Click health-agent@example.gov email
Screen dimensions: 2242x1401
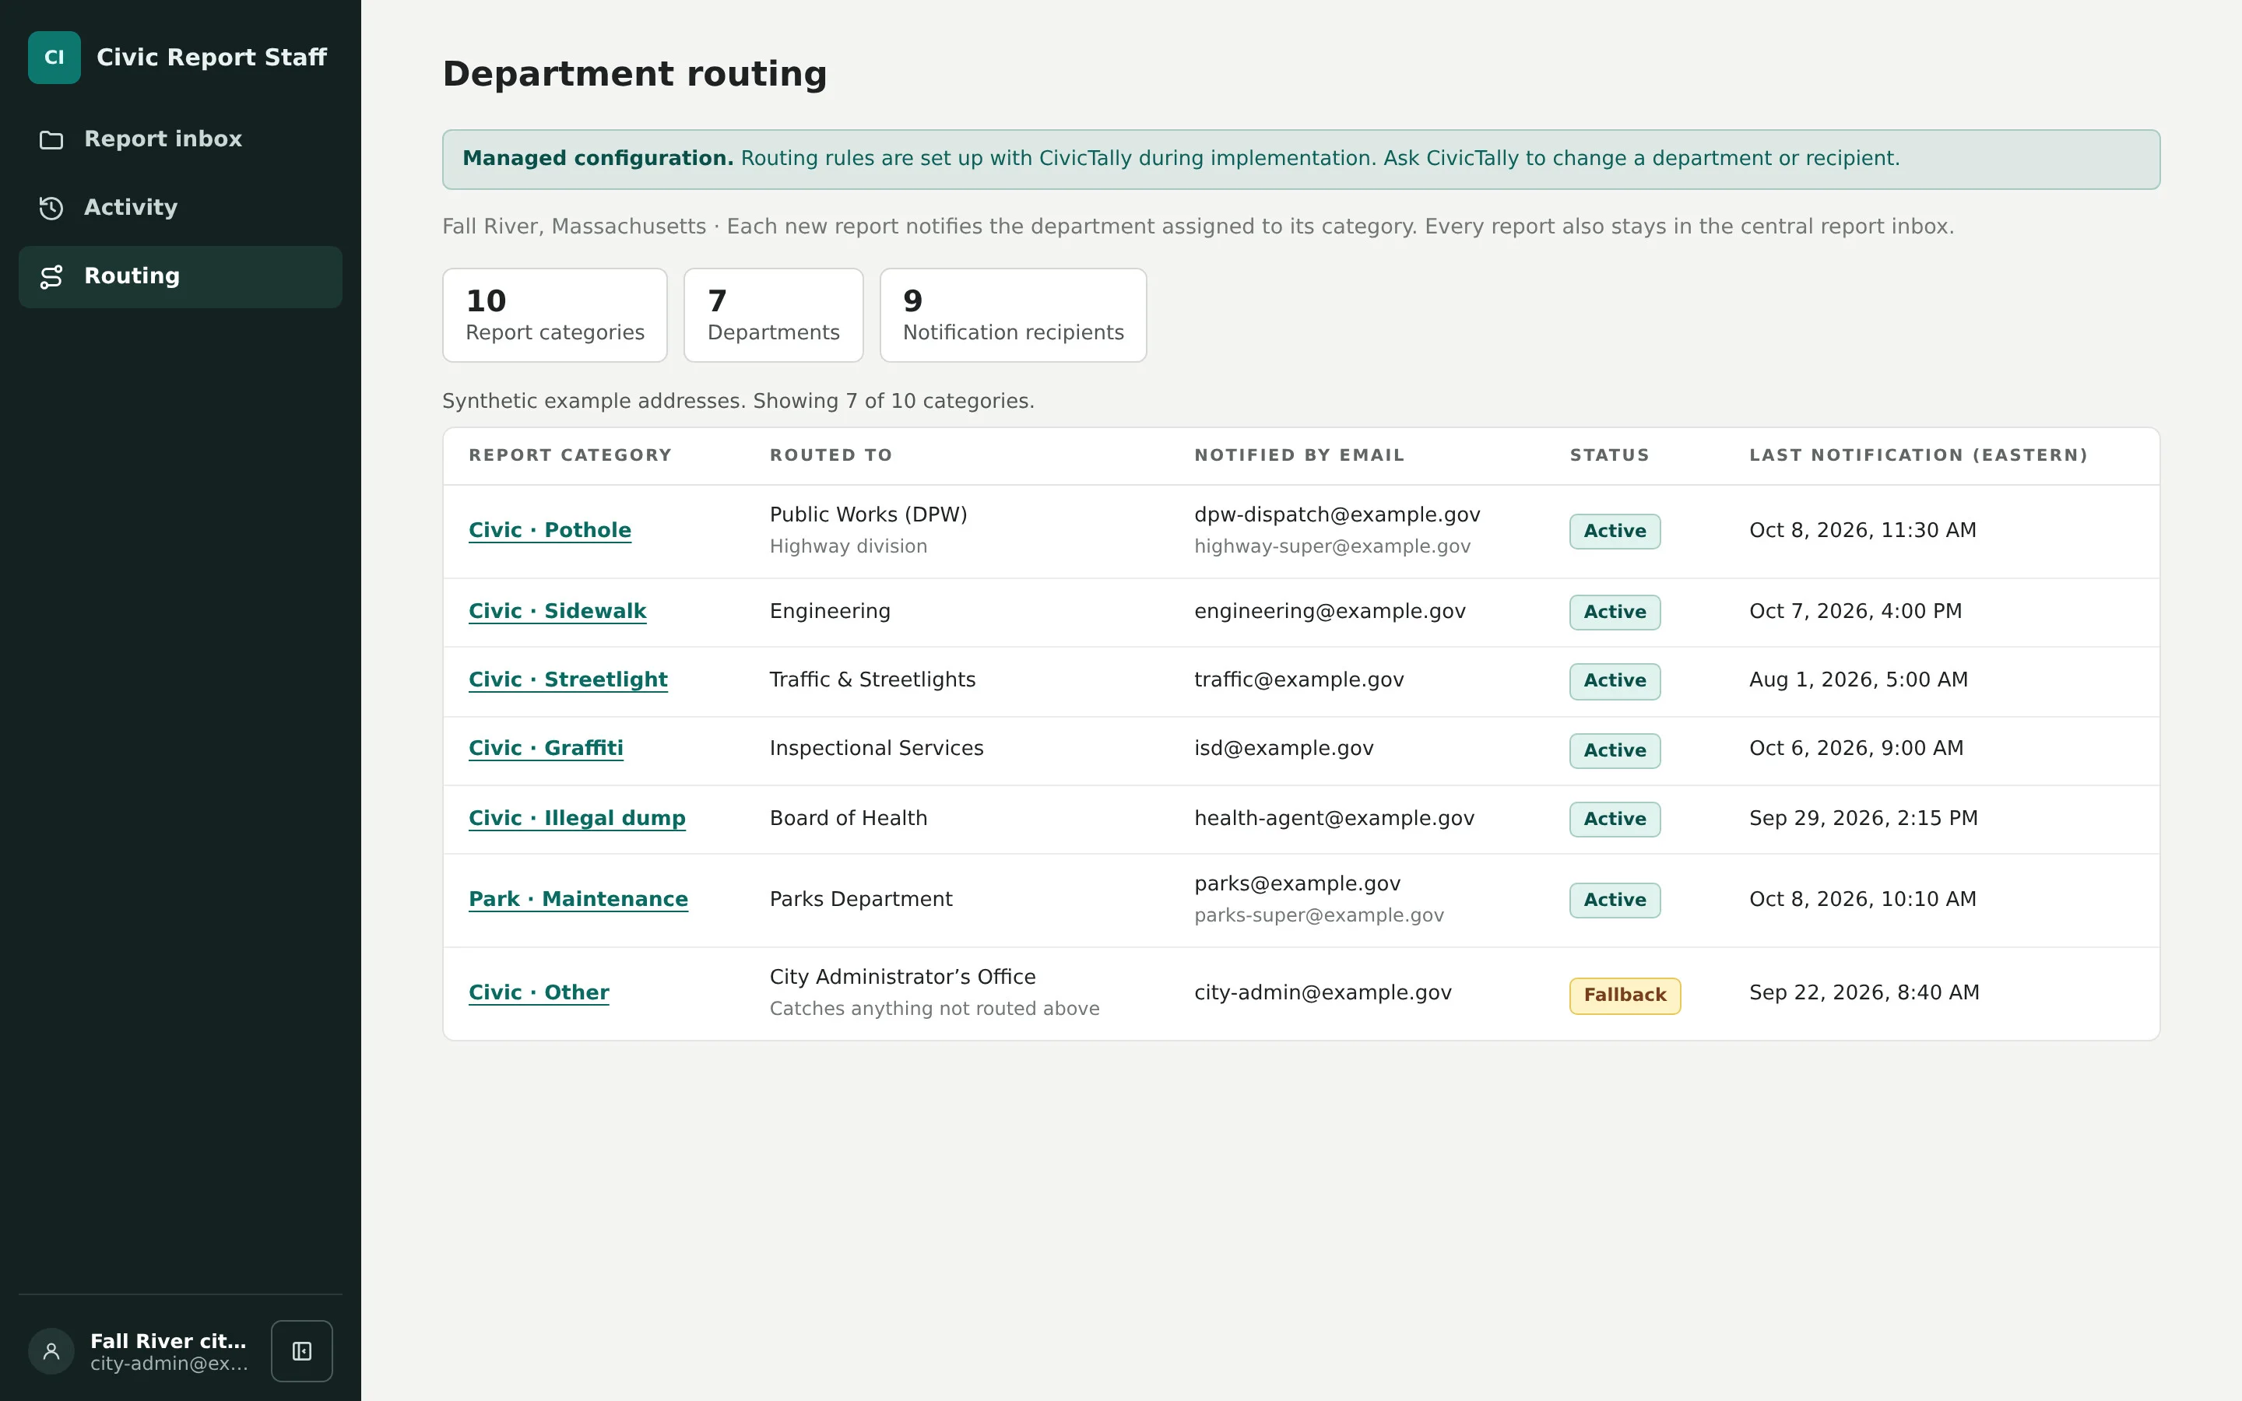point(1334,818)
